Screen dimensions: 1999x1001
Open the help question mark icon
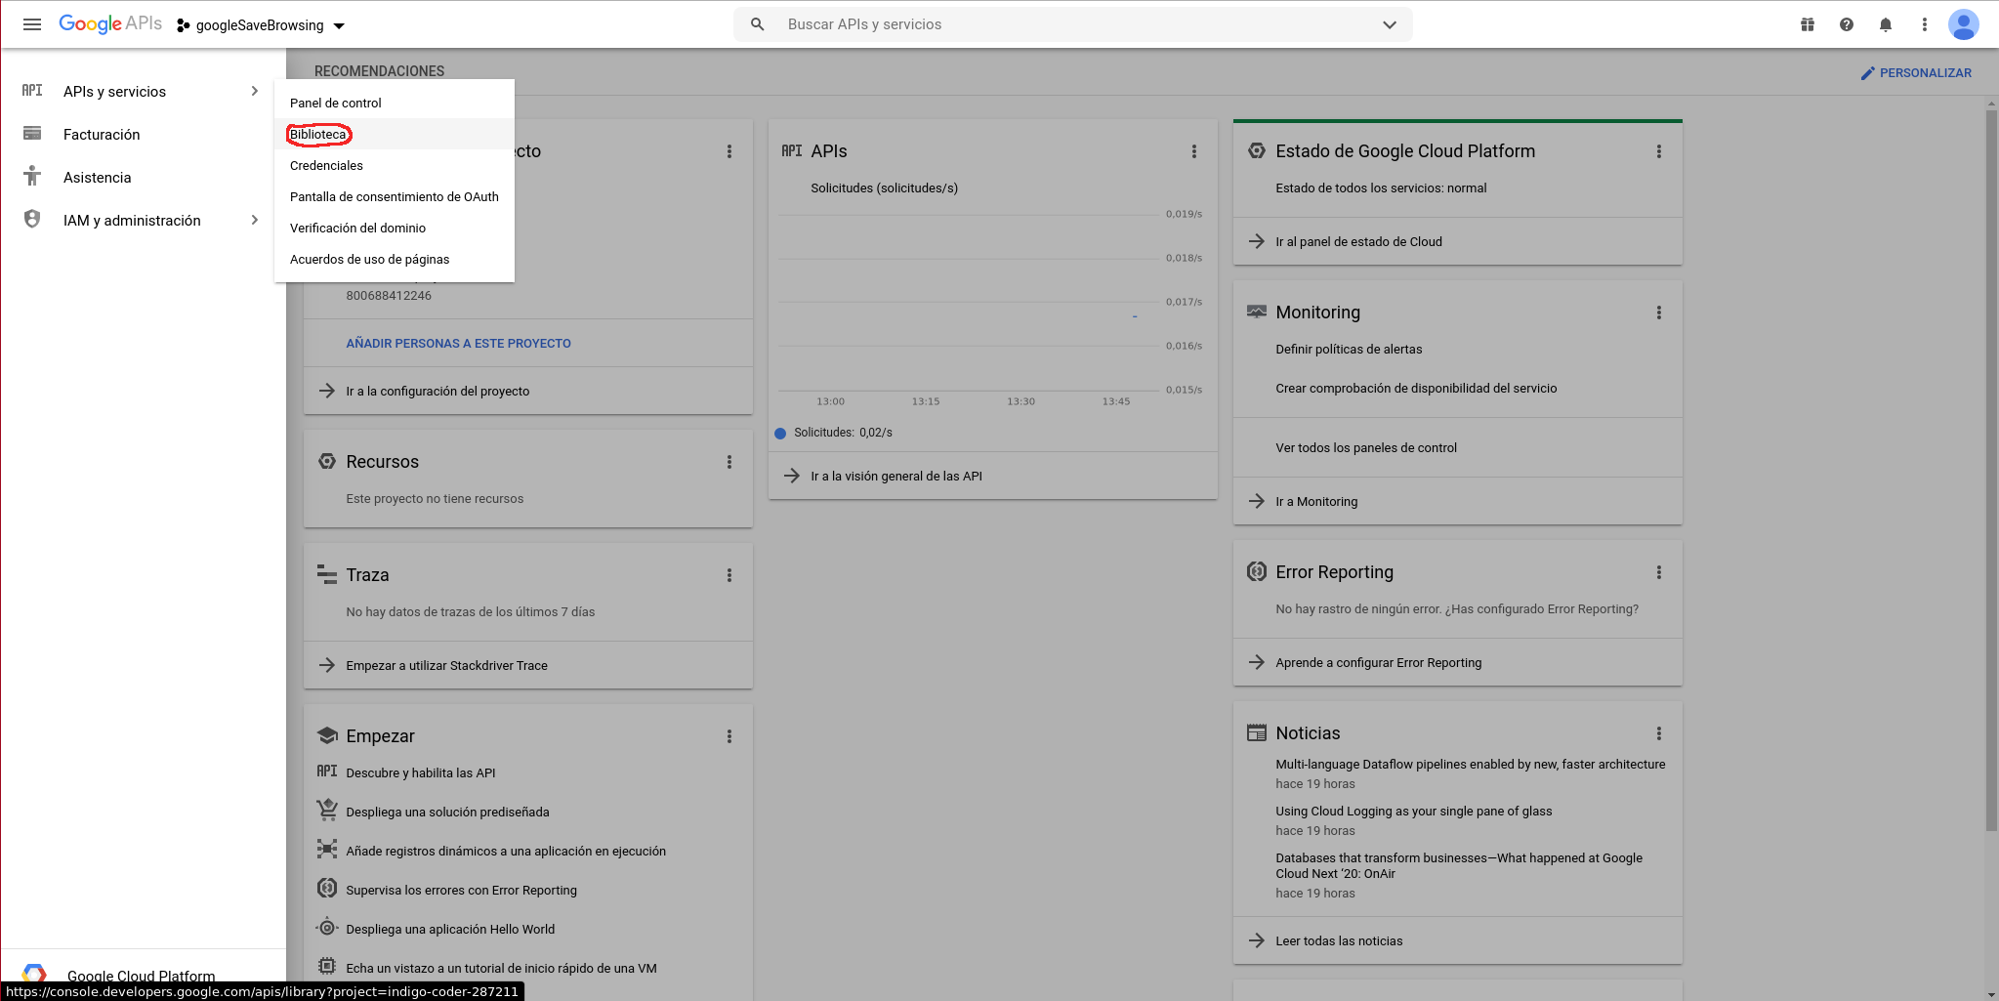1847,24
